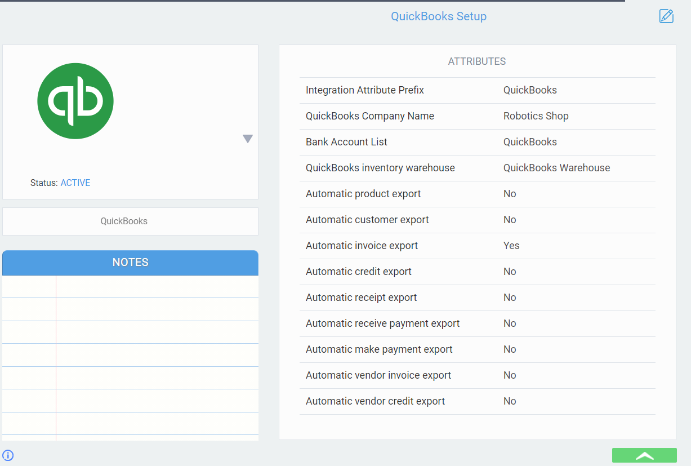
Task: Click the Yes value for Automatic invoice export
Action: (x=511, y=246)
